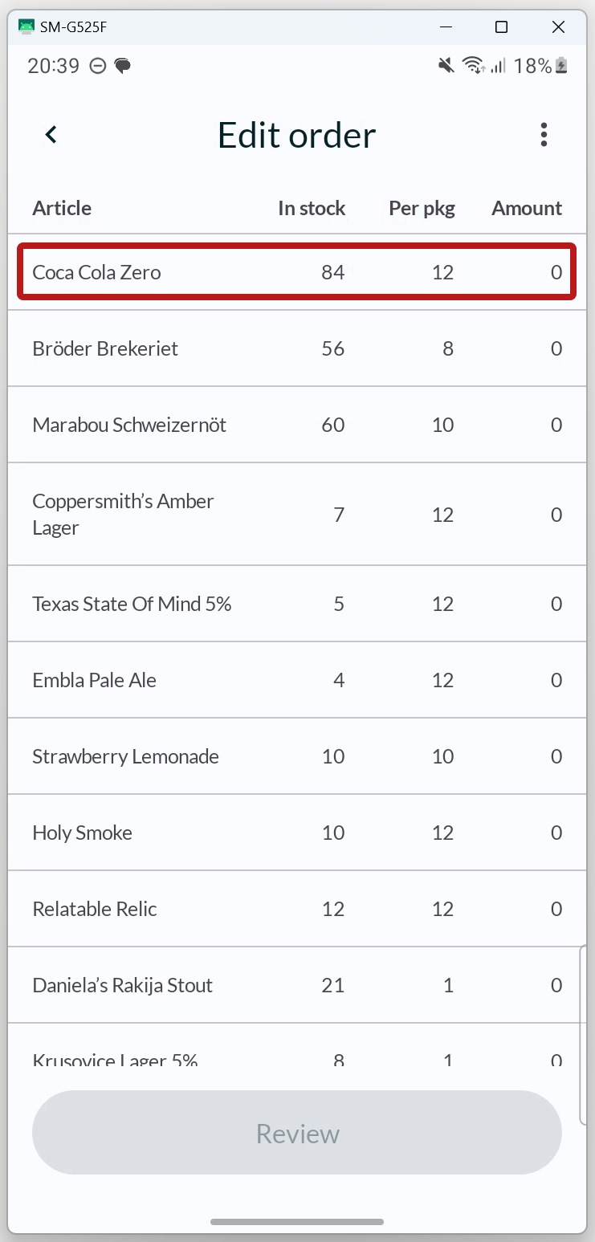Select the Holy Smoke row
The image size is (595, 1242).
[297, 833]
